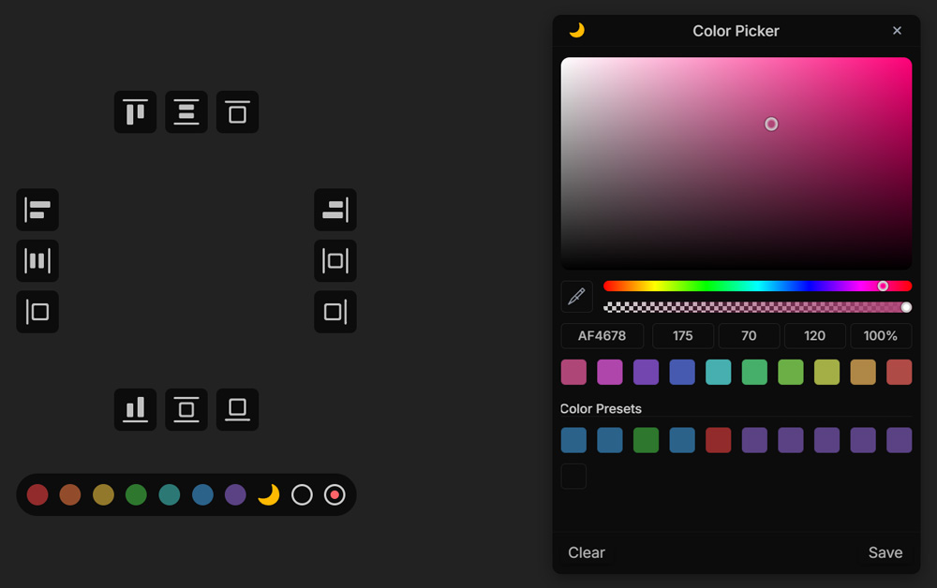The image size is (937, 588).
Task: Select the align left edges icon
Action: [37, 211]
